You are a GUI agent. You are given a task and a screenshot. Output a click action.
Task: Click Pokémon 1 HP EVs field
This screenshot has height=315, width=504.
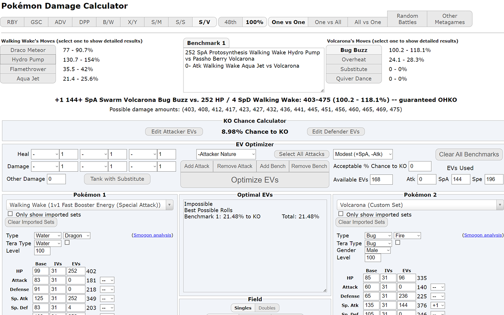pyautogui.click(x=76, y=271)
